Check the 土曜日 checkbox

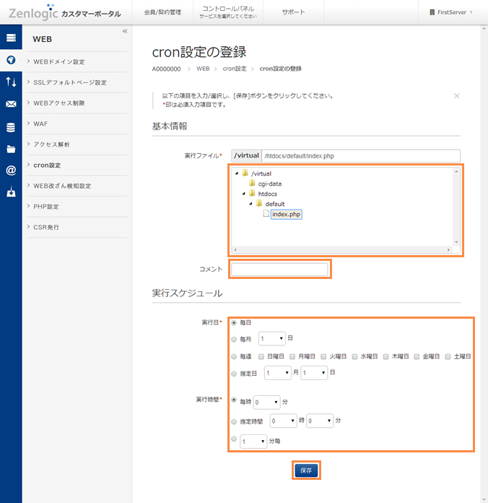pos(448,357)
